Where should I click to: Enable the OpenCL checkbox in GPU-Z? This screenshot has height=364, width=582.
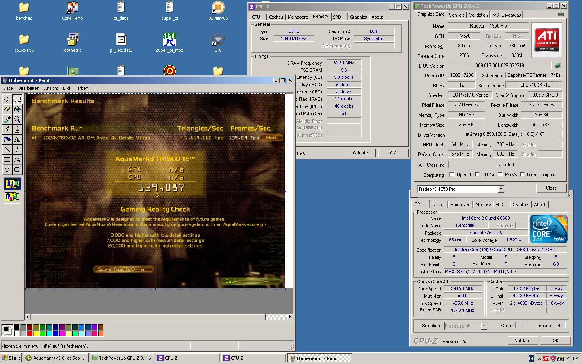pyautogui.click(x=452, y=175)
